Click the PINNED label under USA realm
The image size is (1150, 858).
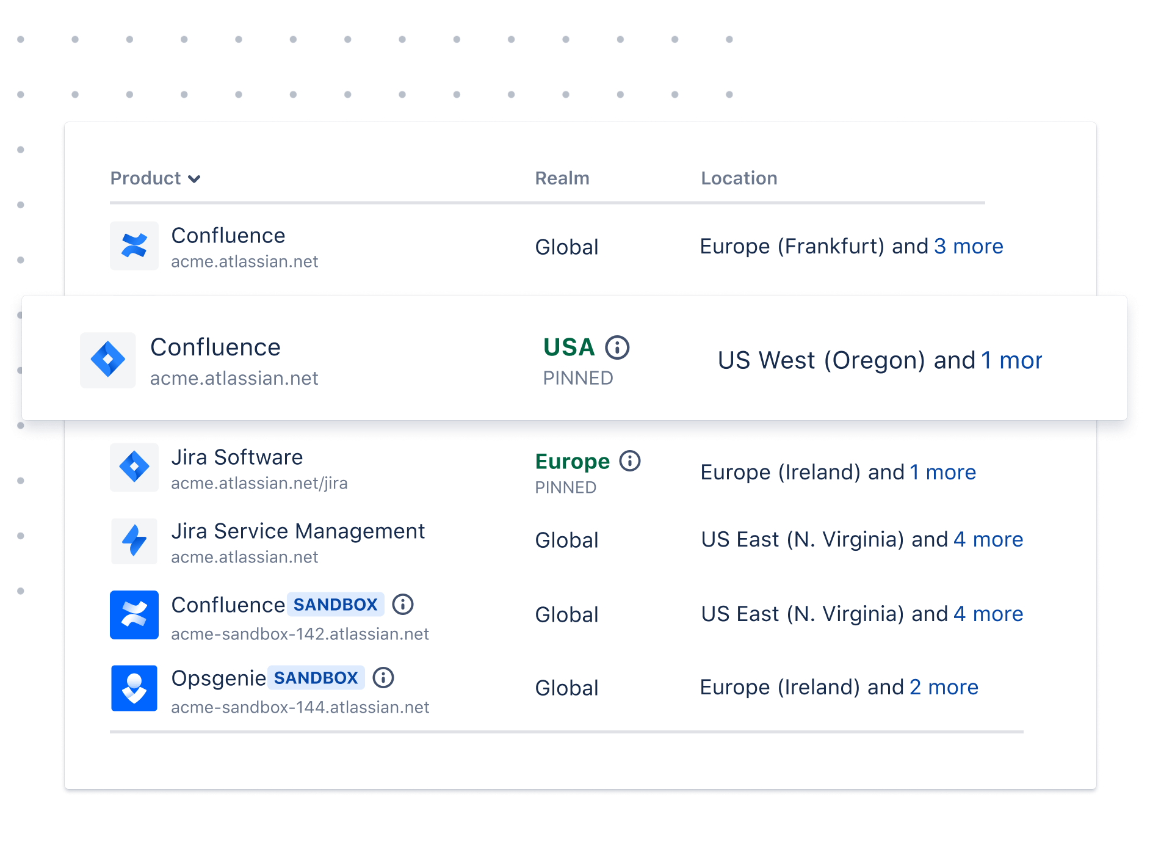coord(578,377)
